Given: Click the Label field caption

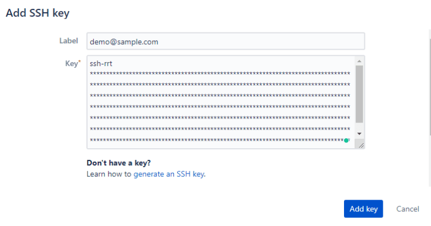Looking at the screenshot, I should coord(68,41).
